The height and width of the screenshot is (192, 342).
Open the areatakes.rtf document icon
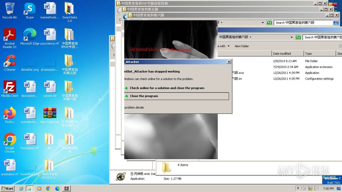pyautogui.click(x=10, y=167)
